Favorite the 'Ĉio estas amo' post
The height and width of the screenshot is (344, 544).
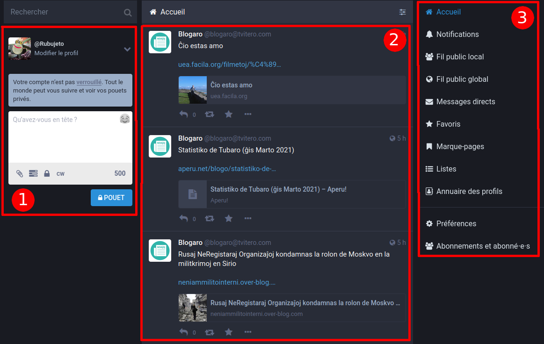click(x=229, y=114)
